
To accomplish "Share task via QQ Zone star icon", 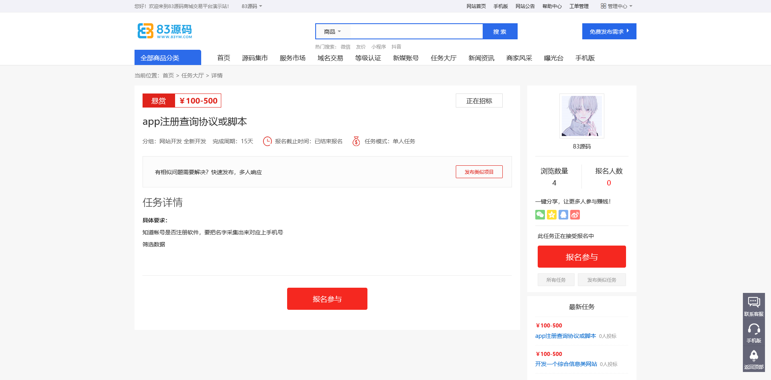I will click(552, 215).
